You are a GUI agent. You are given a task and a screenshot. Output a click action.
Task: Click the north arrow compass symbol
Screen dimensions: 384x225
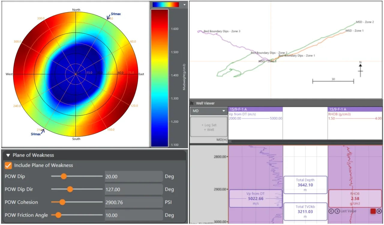(360, 69)
